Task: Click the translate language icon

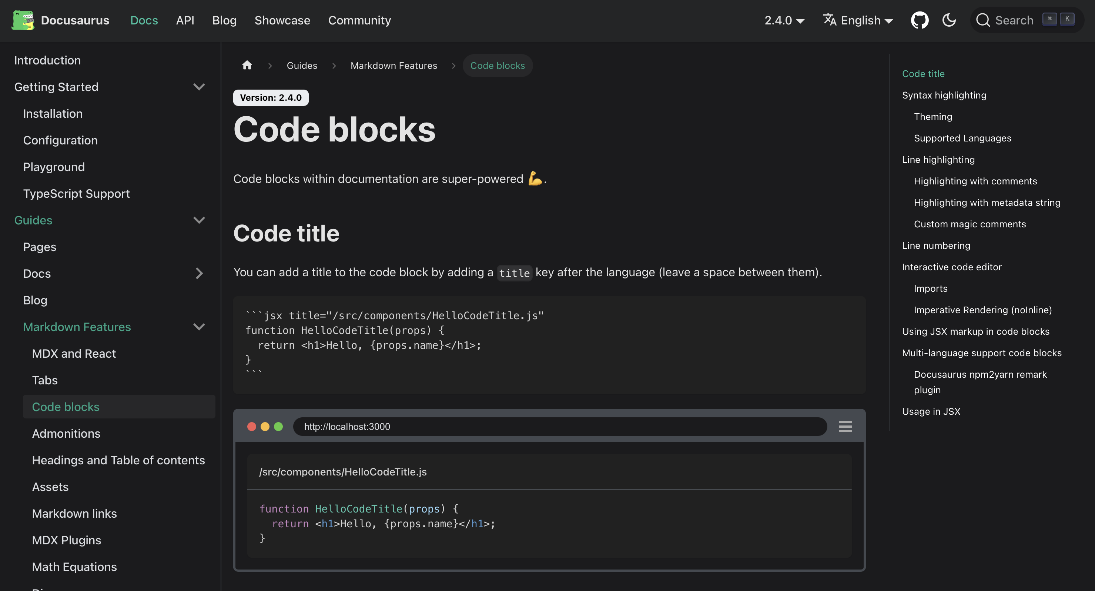Action: point(829,20)
